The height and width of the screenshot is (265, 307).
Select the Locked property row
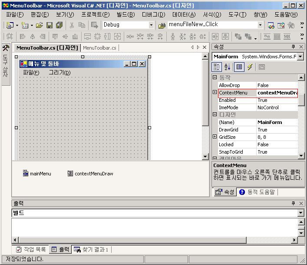pos(258,144)
